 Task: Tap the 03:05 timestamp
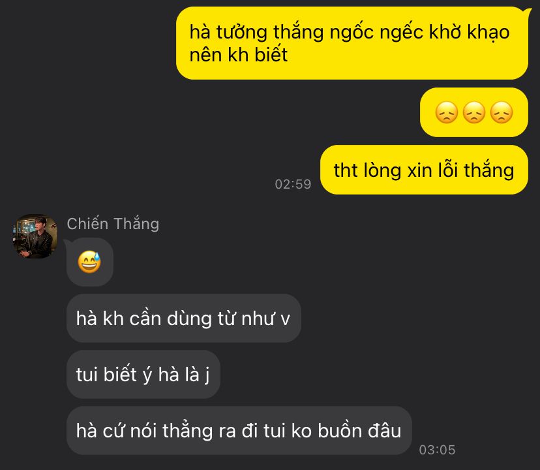pyautogui.click(x=438, y=450)
